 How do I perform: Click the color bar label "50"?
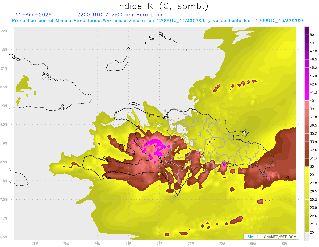tap(312, 35)
